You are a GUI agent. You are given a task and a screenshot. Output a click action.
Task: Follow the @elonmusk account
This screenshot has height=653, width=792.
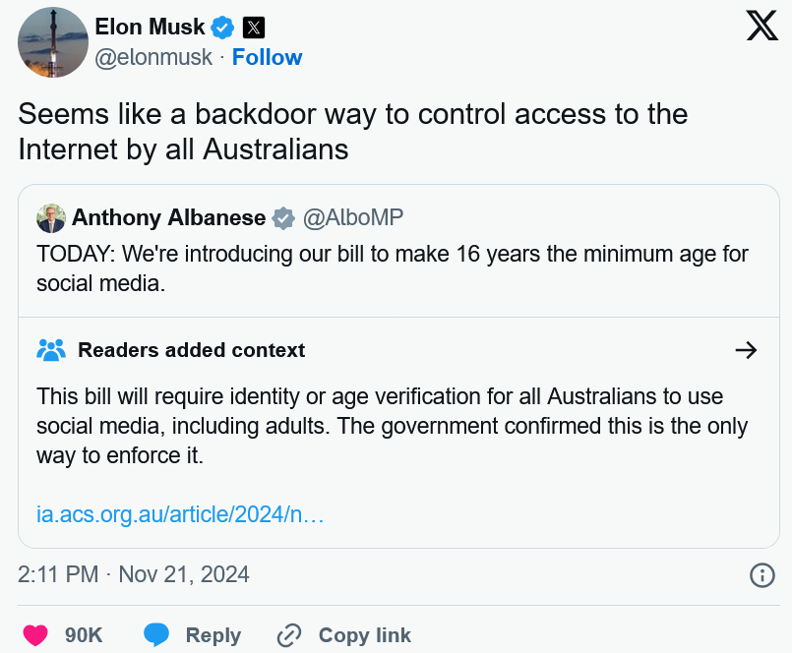point(267,57)
